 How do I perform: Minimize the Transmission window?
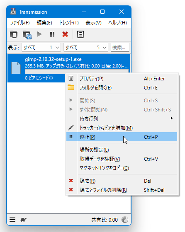pos(84,12)
